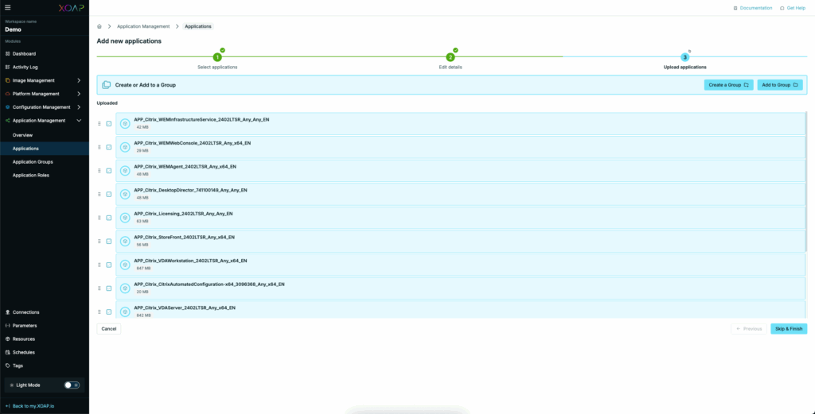The image size is (815, 414).
Task: Click the Add to Group button
Action: [780, 84]
